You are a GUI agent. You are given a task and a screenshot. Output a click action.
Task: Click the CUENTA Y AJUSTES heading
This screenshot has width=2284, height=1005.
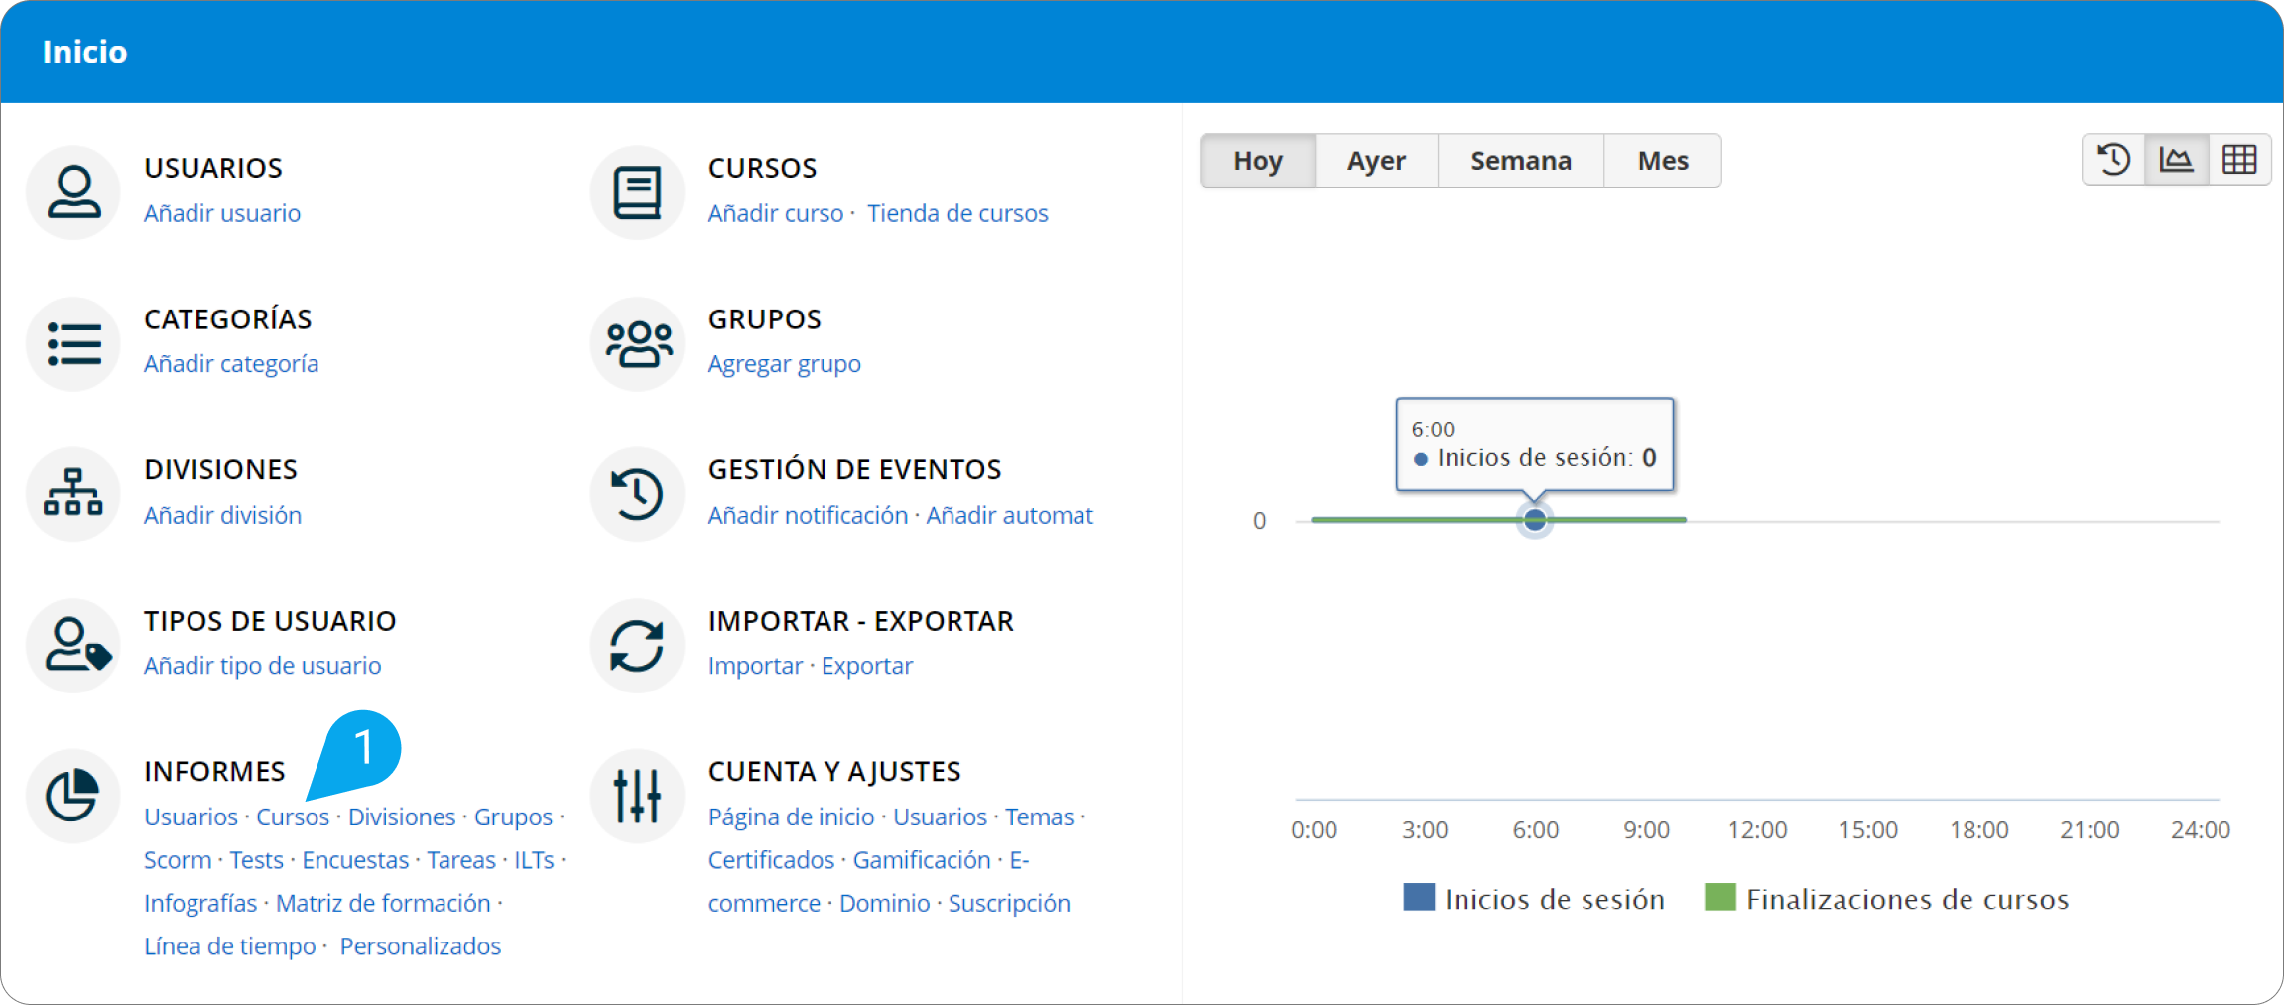point(834,771)
